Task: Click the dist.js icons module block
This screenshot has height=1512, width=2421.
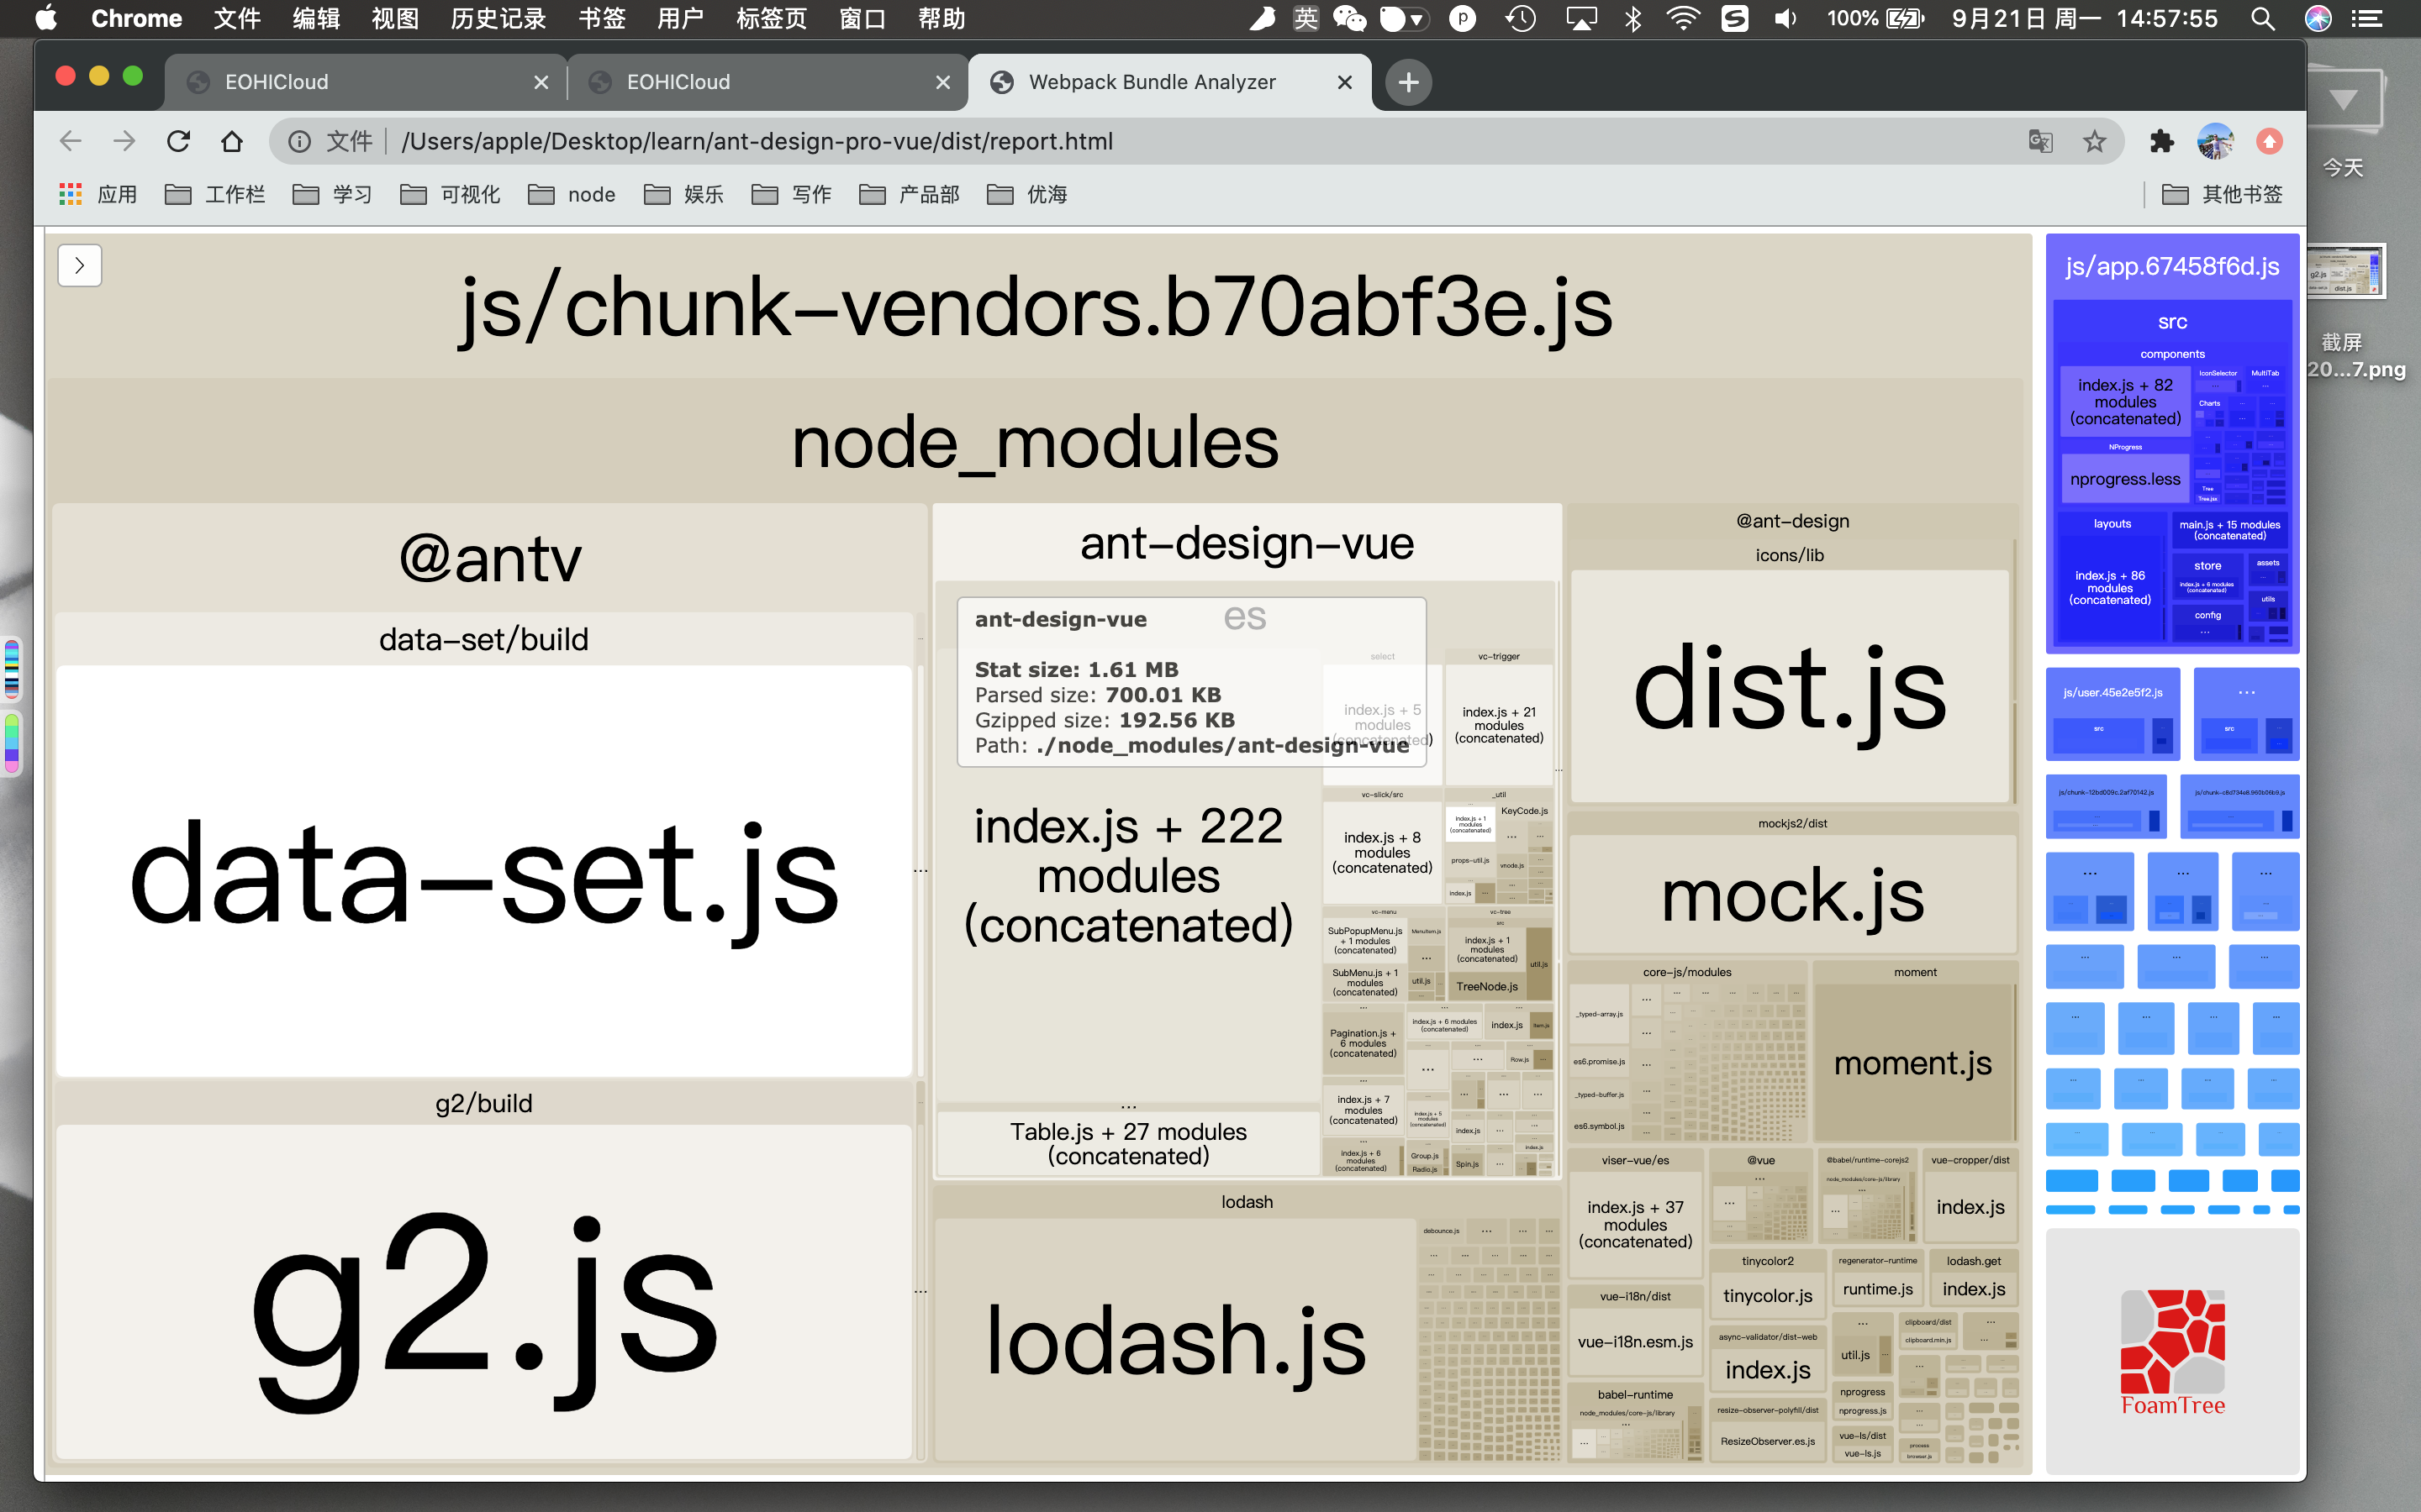Action: click(x=1790, y=686)
